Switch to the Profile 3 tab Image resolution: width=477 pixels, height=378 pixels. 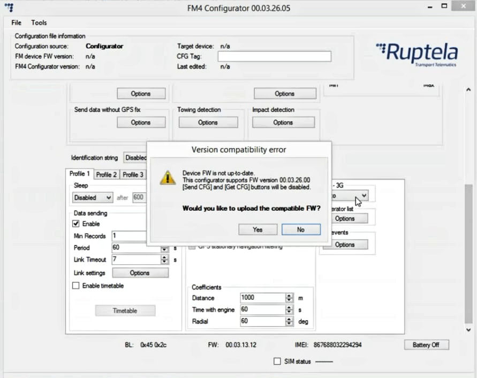click(x=133, y=174)
